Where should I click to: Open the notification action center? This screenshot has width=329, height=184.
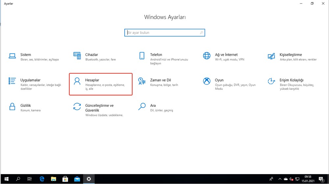pyautogui.click(x=321, y=179)
